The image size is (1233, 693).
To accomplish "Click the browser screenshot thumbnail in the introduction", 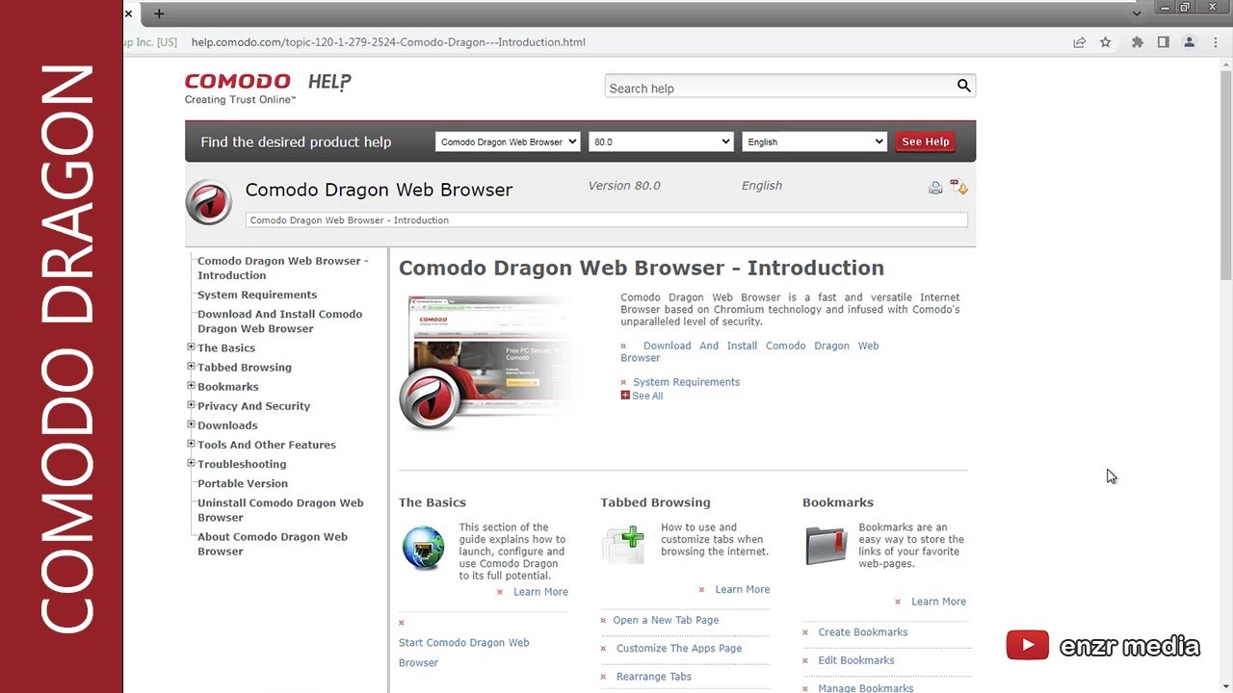I will (x=488, y=363).
